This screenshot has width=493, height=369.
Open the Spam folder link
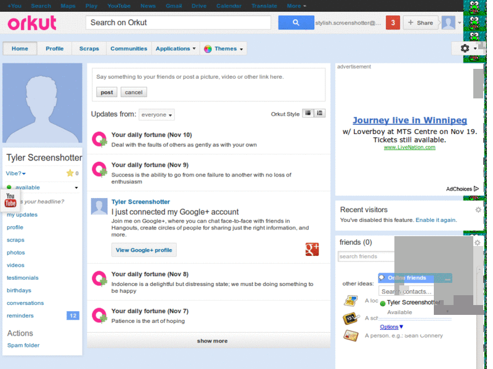[23, 345]
